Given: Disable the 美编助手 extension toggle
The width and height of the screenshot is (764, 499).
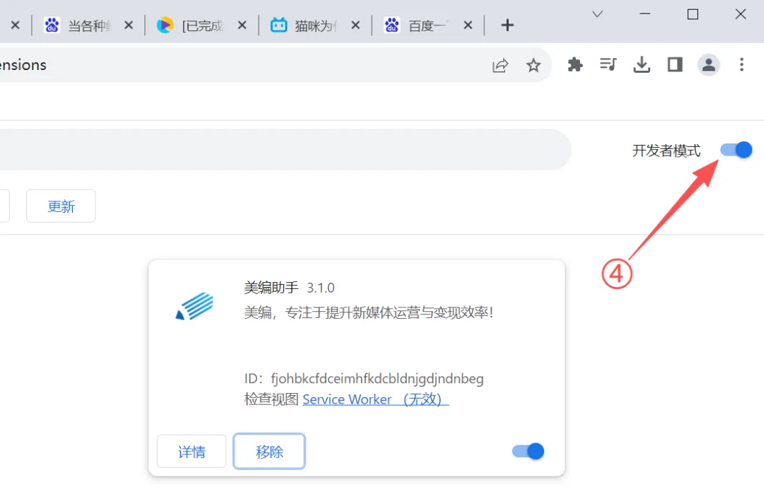Looking at the screenshot, I should 528,451.
